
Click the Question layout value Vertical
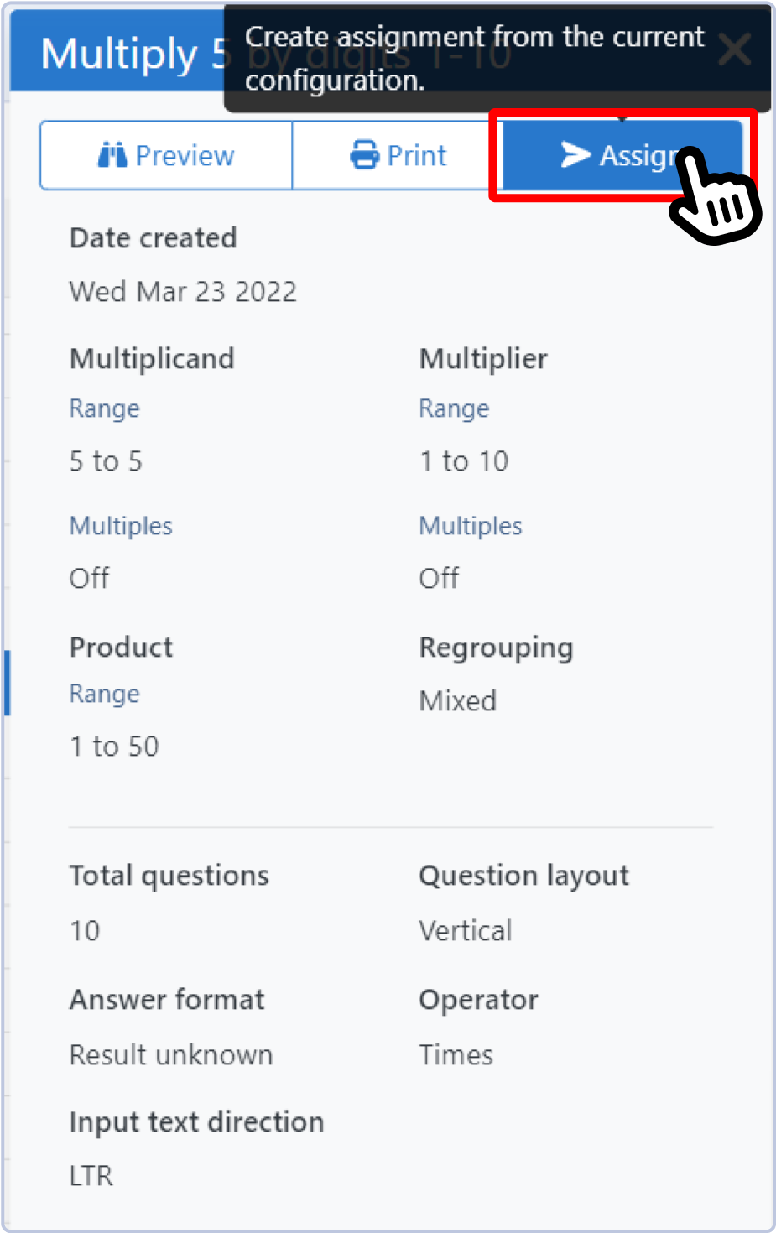point(465,930)
